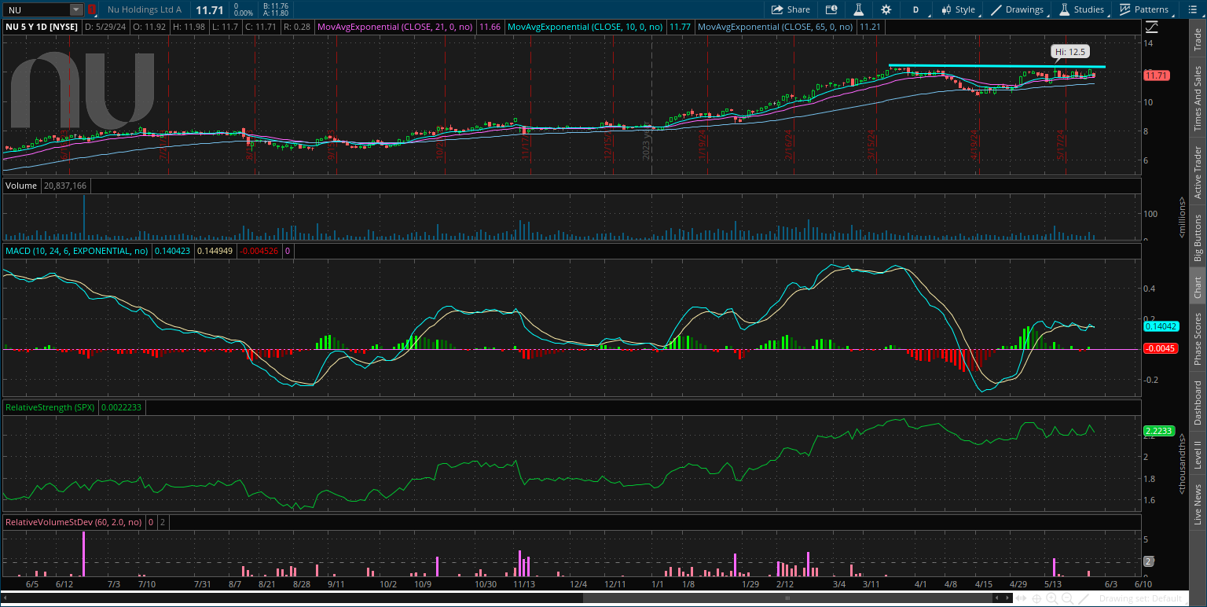
Task: Click scroll right arrow on time axis
Action: point(1007,598)
